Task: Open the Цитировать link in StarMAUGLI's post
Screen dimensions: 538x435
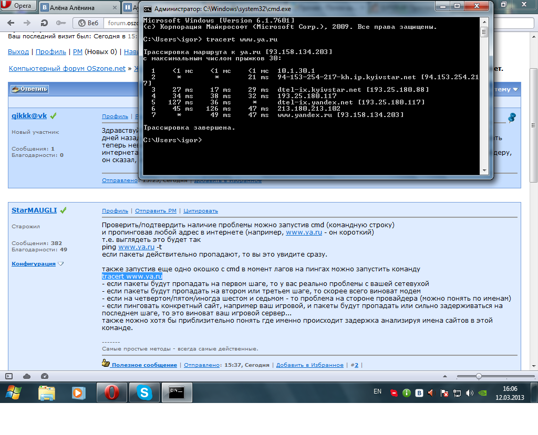Action: click(201, 210)
